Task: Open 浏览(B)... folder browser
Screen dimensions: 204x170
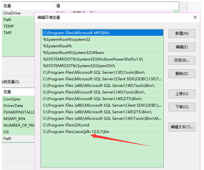Action: tap(182, 60)
